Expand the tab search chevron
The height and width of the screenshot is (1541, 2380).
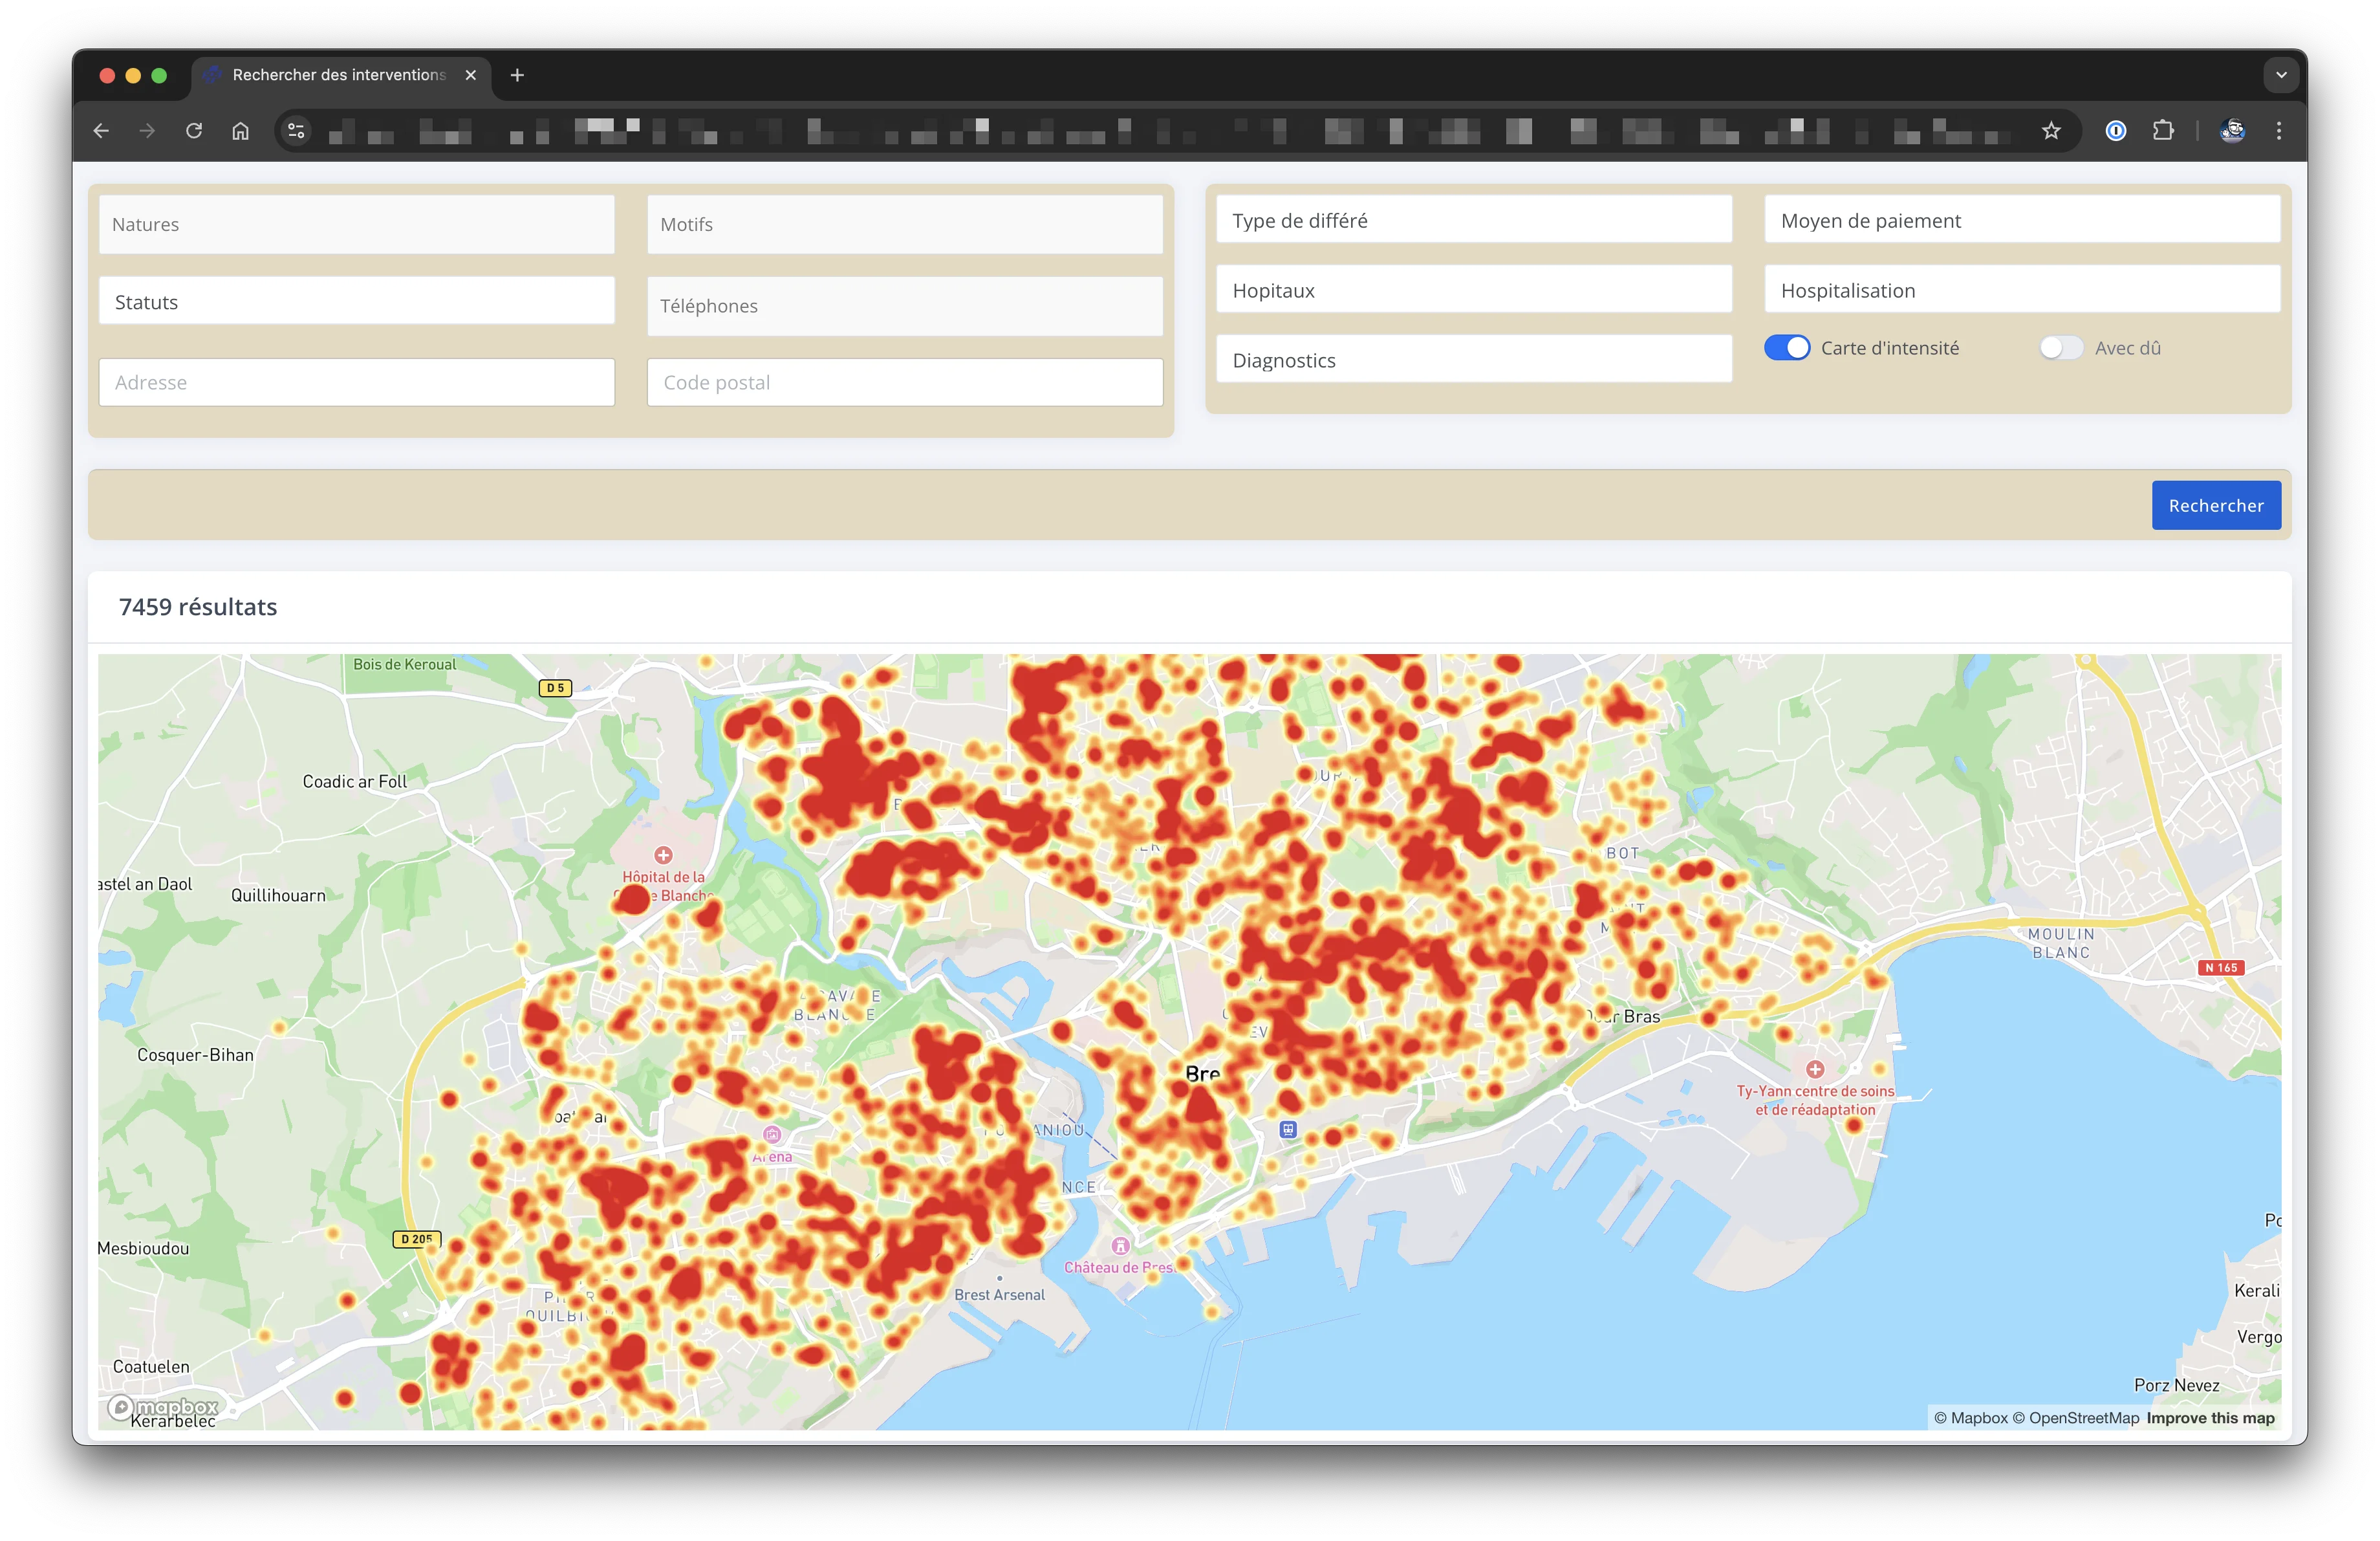(x=2281, y=75)
